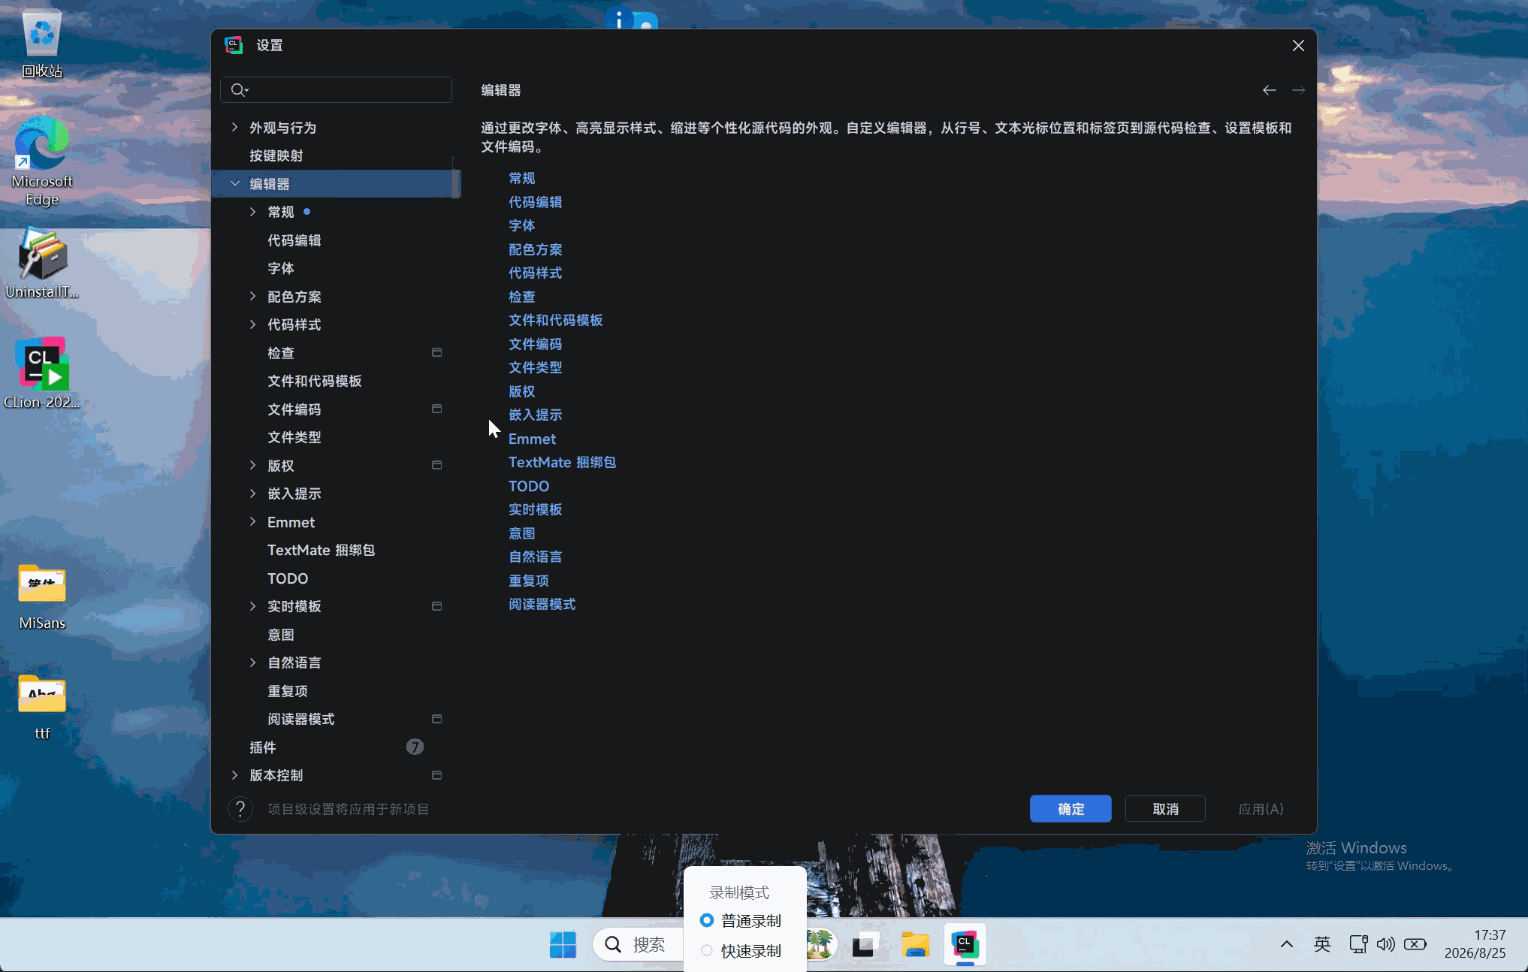The height and width of the screenshot is (972, 1528).
Task: Expand the 配色方案 tree node
Action: coord(252,296)
